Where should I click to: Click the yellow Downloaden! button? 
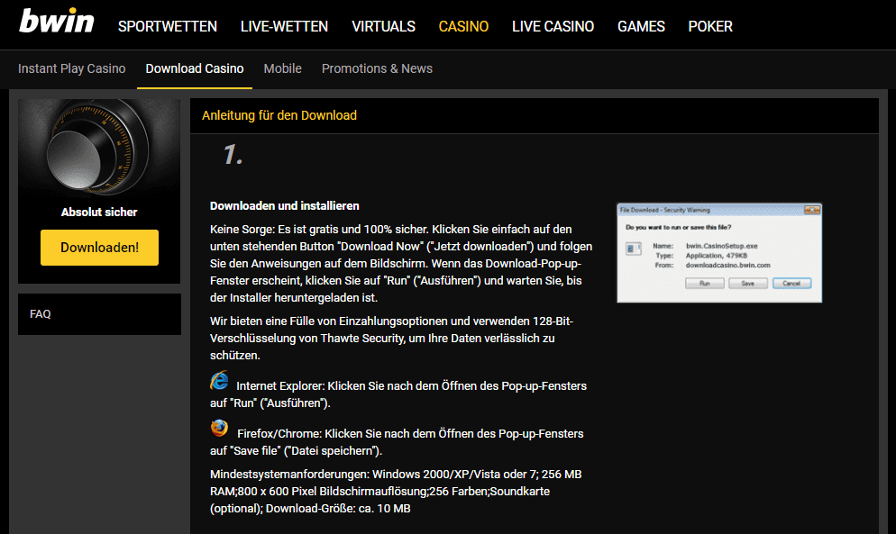pyautogui.click(x=99, y=248)
